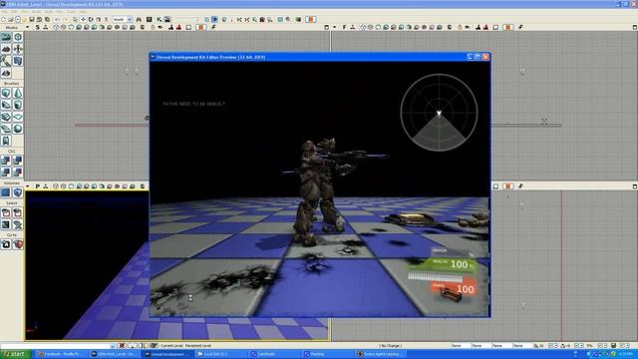The height and width of the screenshot is (359, 638).
Task: Open the recent files dropdown next to the Open icon
Action: click(x=18, y=20)
